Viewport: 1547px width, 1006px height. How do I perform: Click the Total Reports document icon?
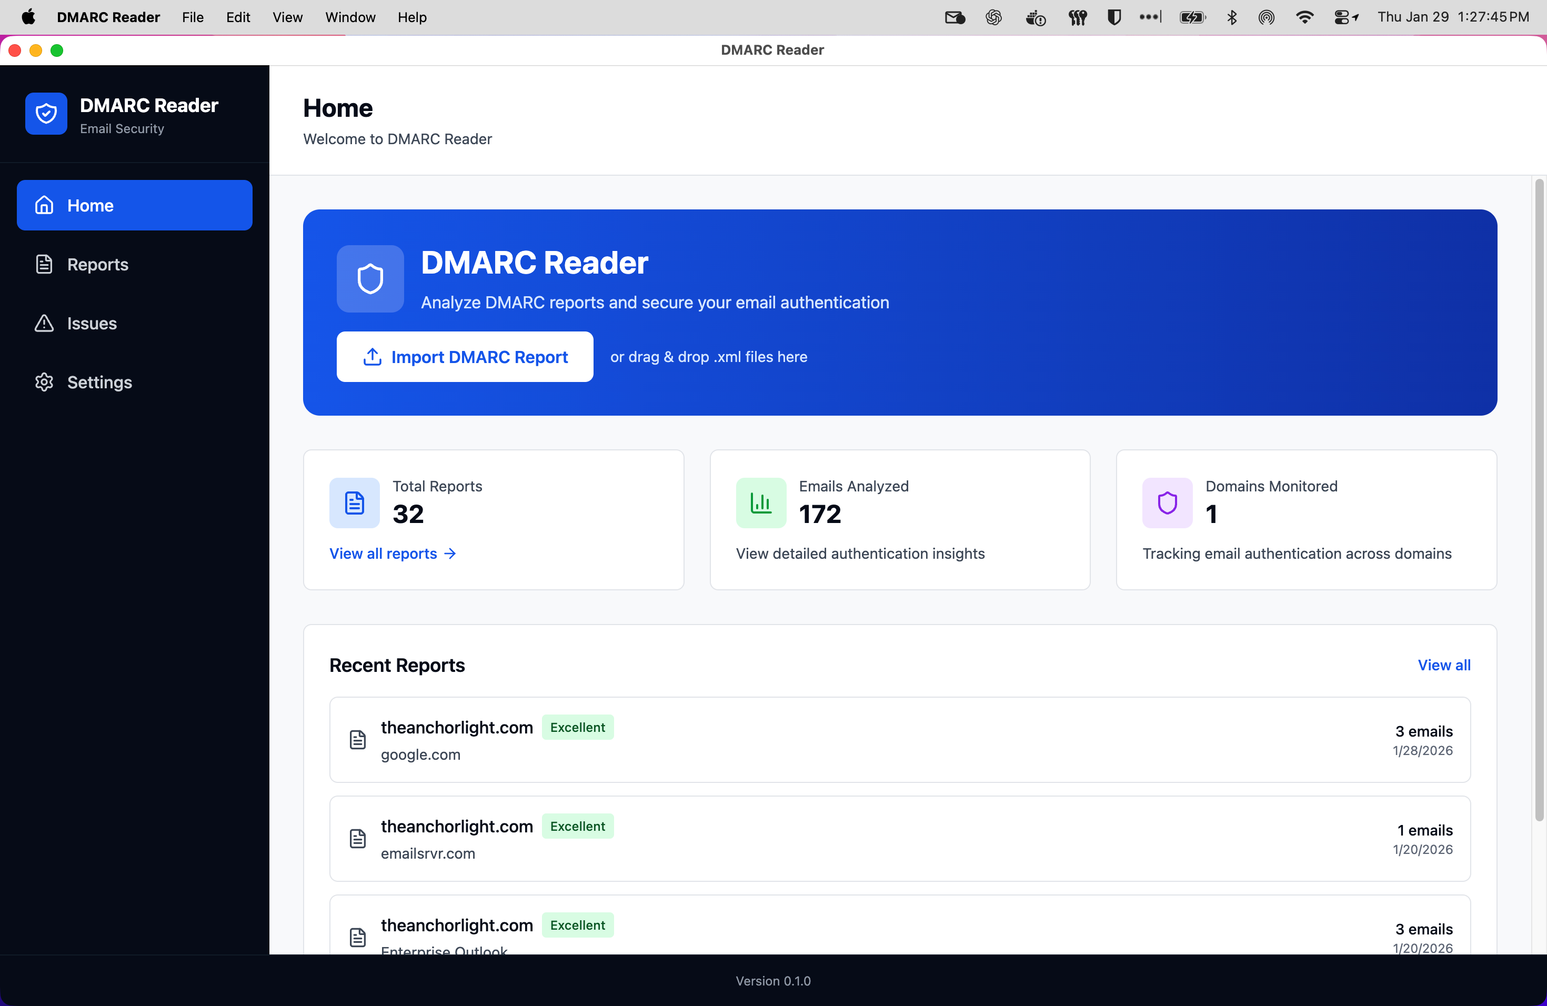[354, 502]
